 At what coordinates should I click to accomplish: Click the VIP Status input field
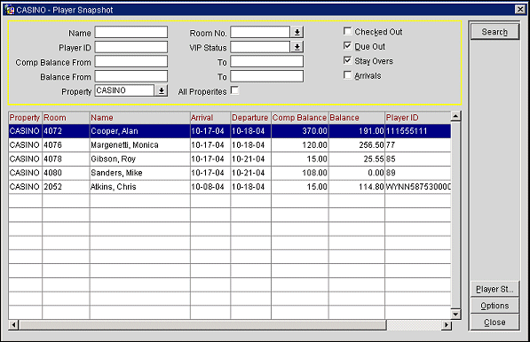(x=260, y=47)
